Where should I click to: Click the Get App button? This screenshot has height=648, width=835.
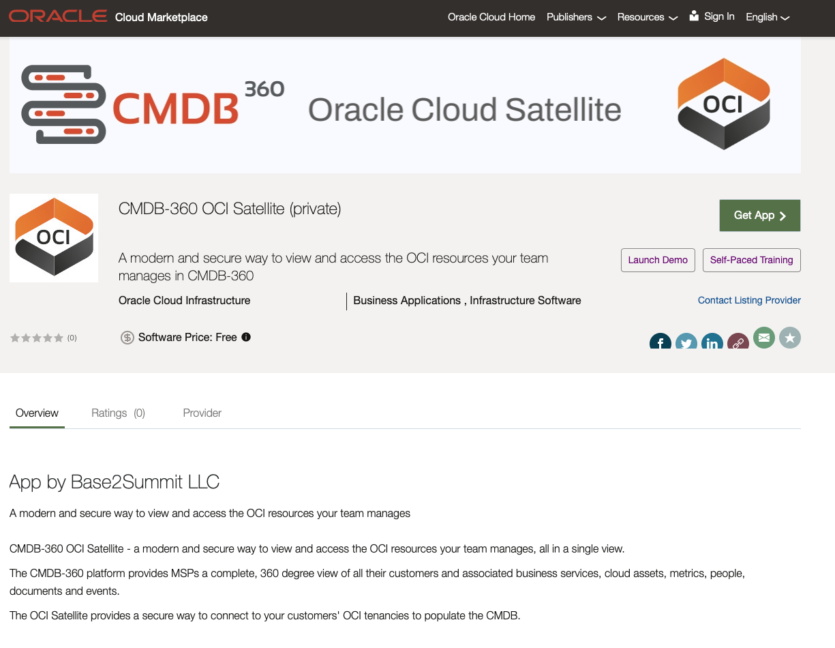pos(760,216)
